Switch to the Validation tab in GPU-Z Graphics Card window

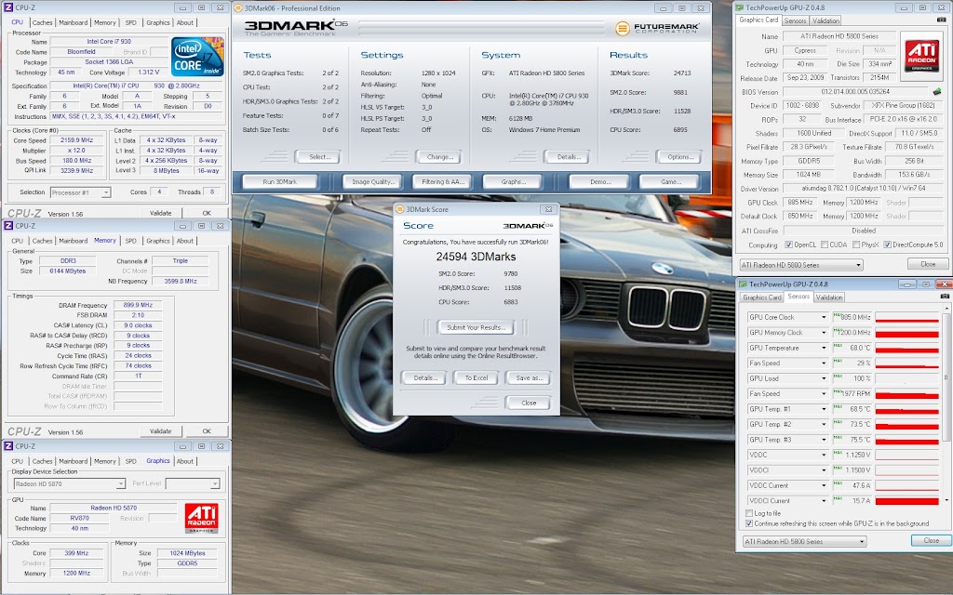825,20
